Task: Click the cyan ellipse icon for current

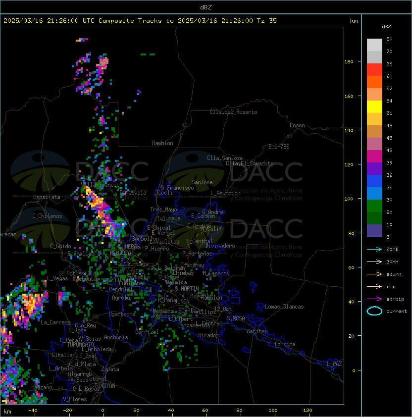Action: [x=374, y=311]
